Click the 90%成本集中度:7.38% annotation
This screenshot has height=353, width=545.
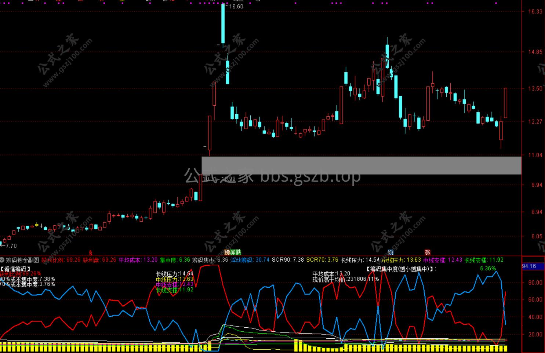click(28, 279)
